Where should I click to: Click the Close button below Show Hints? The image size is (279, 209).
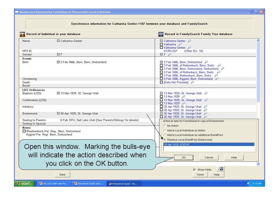click(x=200, y=174)
